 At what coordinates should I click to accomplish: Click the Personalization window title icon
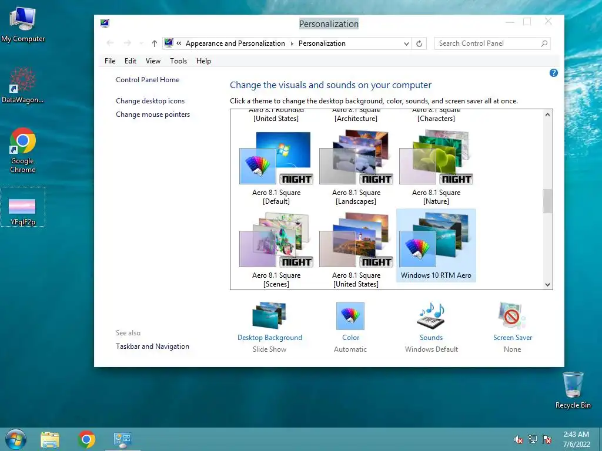105,23
